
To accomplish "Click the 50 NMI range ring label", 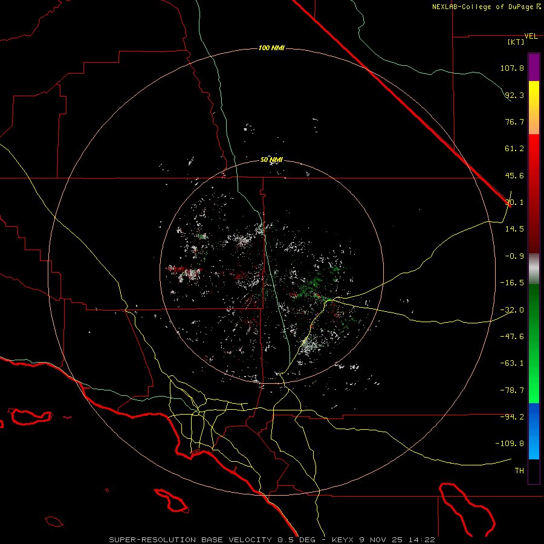I will 271,160.
